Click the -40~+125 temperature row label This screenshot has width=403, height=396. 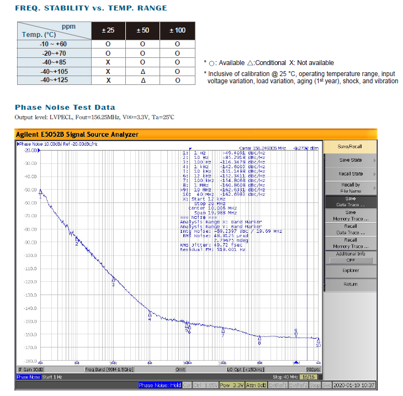point(54,80)
